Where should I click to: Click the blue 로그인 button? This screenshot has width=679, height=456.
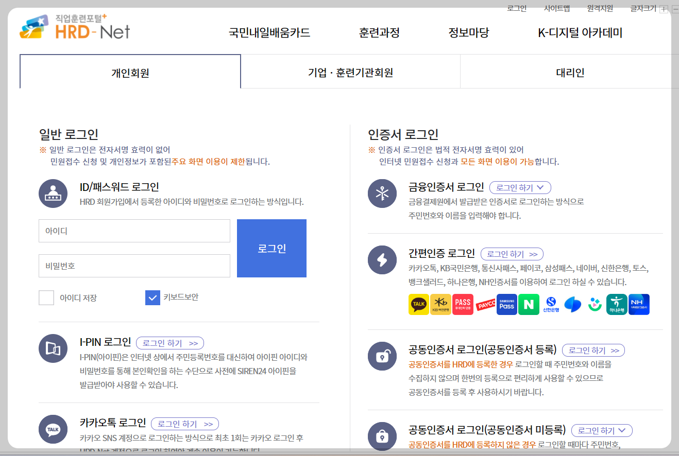pyautogui.click(x=271, y=249)
